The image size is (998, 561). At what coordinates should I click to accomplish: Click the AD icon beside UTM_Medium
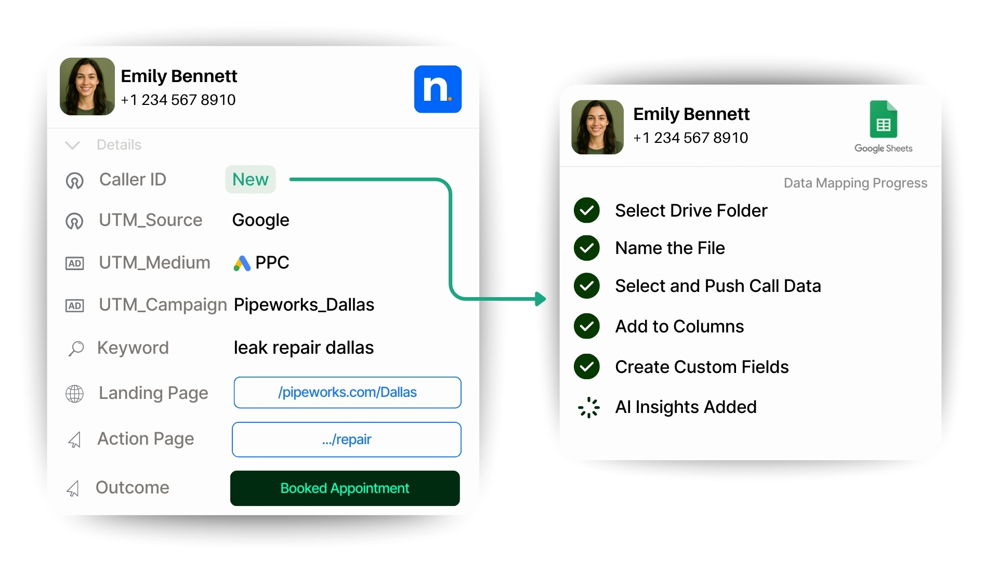75,263
